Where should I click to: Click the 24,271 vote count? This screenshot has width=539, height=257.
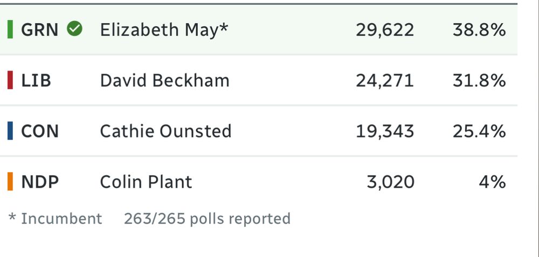click(385, 81)
